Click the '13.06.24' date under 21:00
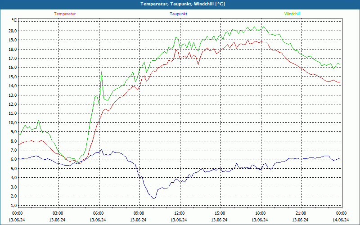Viewport: 360px width, 225px height. [301, 220]
